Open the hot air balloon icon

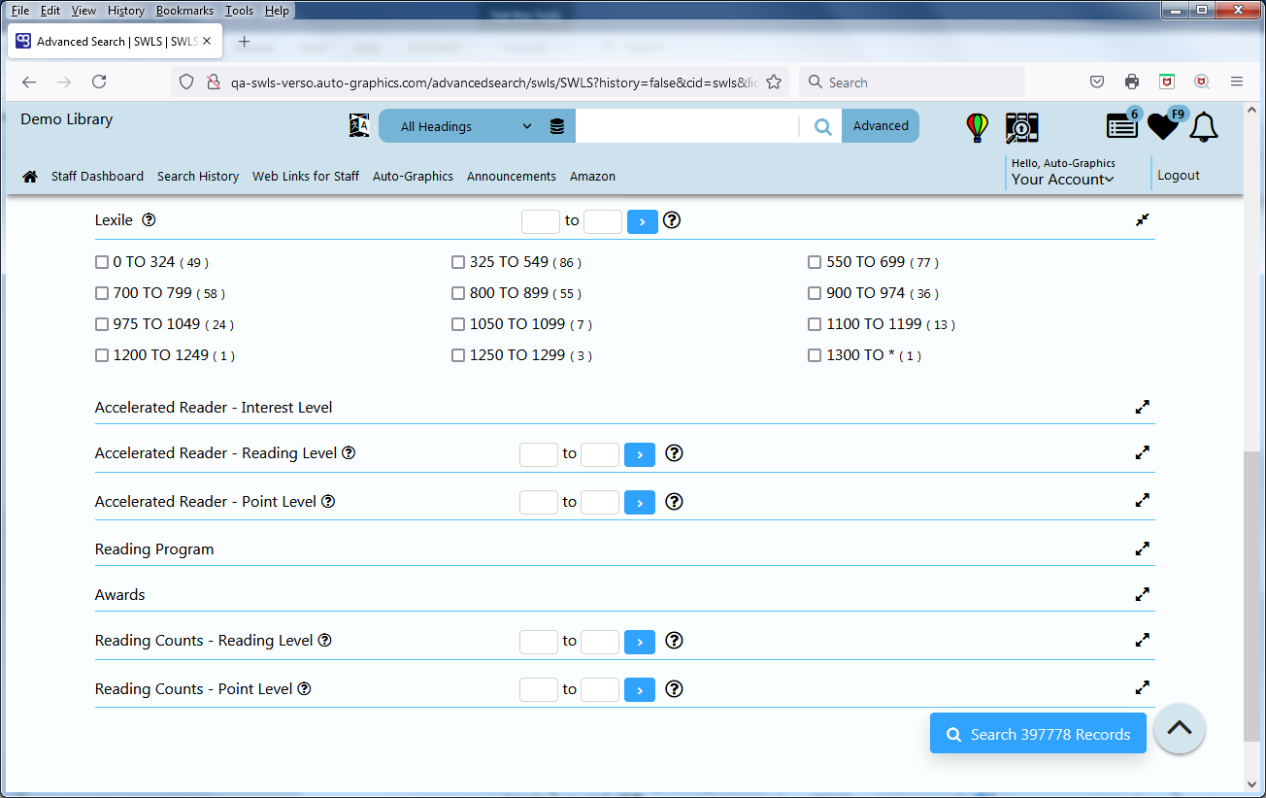coord(978,127)
